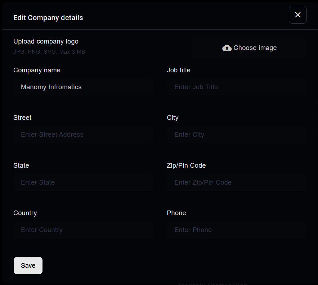Click the 'Street' label

pos(22,118)
